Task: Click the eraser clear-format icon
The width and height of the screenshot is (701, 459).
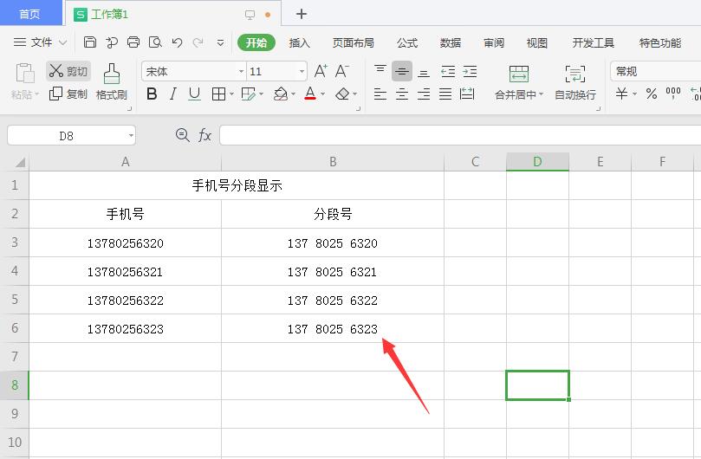Action: 342,94
